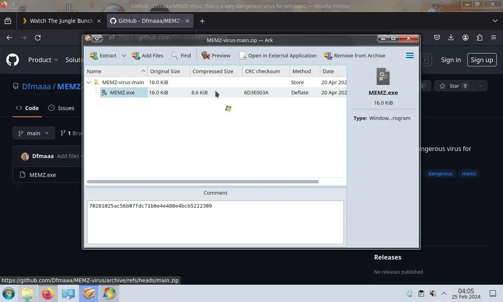
Task: Collapse the MEMZ-virus-main folder tree
Action: click(89, 82)
